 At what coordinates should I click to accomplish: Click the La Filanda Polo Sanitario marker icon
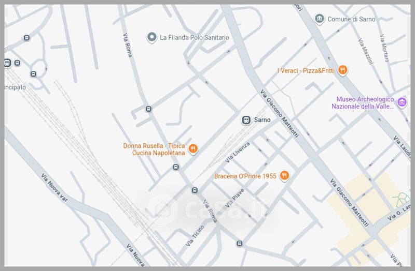point(151,37)
